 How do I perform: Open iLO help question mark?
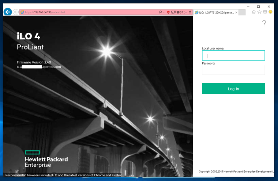pos(264,23)
